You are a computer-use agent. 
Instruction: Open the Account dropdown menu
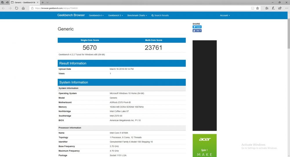point(225,16)
